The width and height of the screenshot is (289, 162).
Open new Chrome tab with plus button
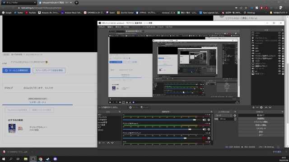coord(76,3)
